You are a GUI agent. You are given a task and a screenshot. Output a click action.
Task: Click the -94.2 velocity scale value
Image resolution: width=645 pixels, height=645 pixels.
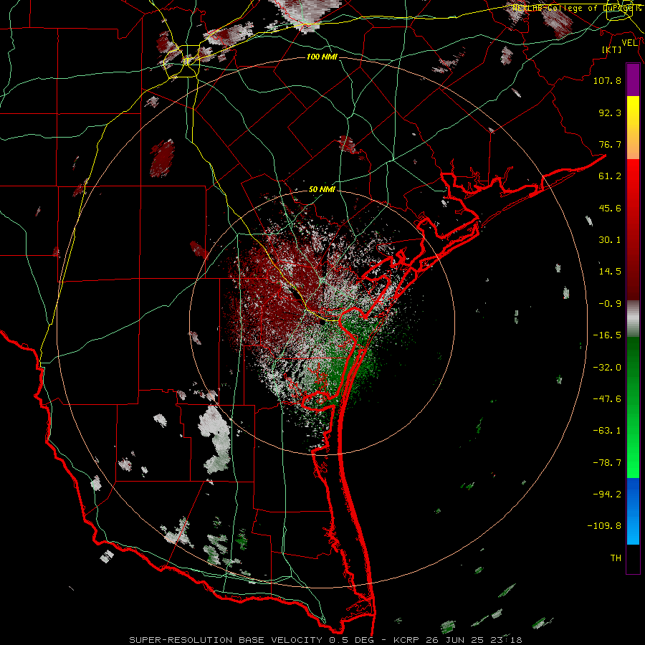[607, 494]
